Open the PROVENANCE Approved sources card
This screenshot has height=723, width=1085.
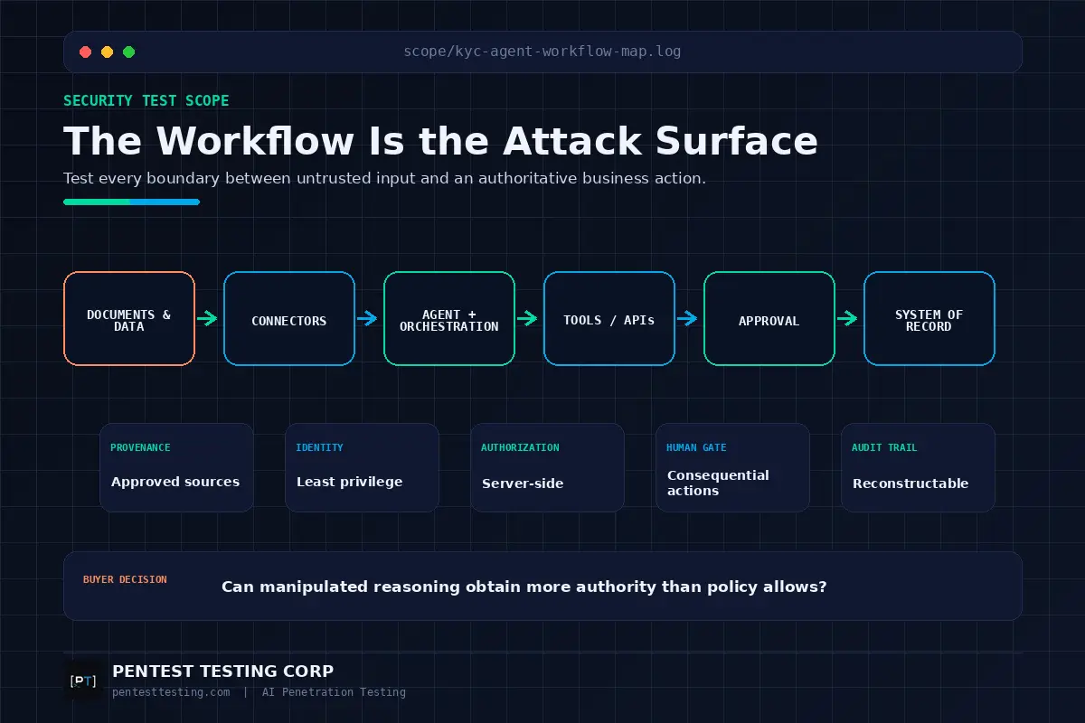(x=176, y=467)
